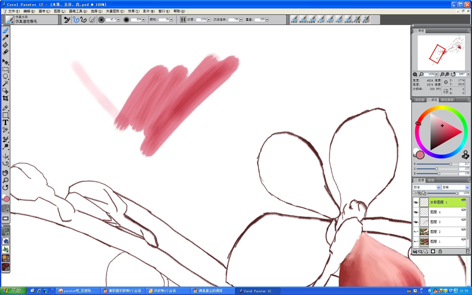Select the Rectangular Selection tool
Viewport: 472px width, 295px height.
(x=6, y=69)
